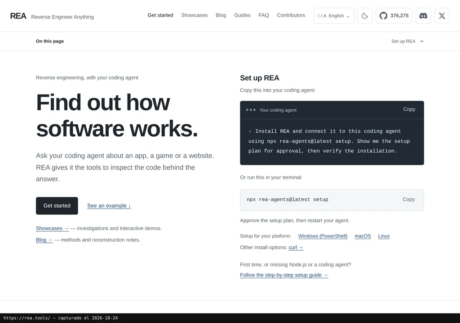Copy the npx rea-agents@latest setup command
Viewport: 460px width, 323px height.
tap(409, 199)
